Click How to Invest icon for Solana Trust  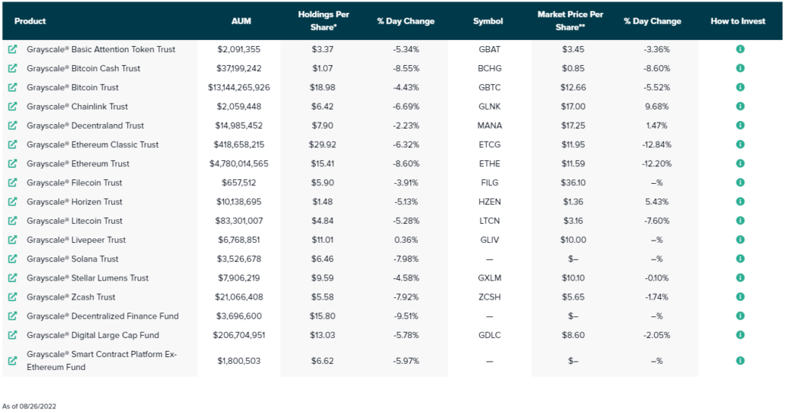coord(741,259)
